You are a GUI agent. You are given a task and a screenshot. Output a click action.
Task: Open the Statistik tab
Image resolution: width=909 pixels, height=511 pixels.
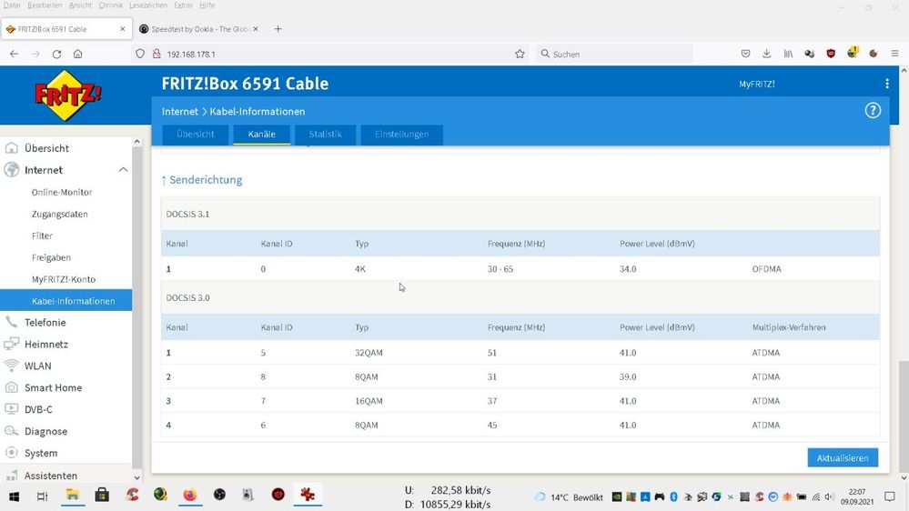coord(325,135)
